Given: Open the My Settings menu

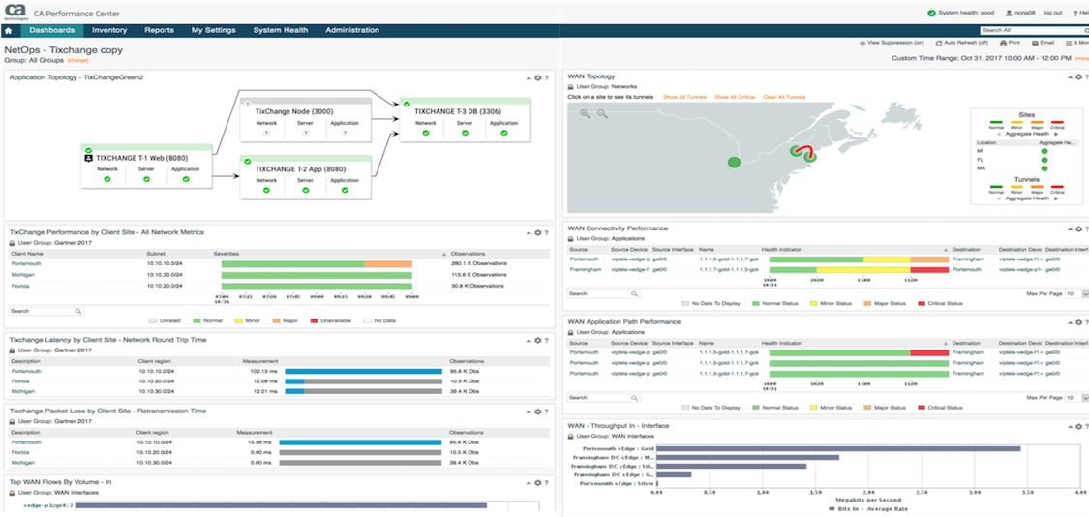Looking at the screenshot, I should click(x=213, y=31).
